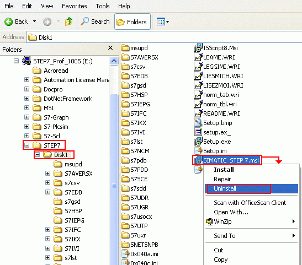Open the Help menu
Viewport: 302px width, 265px height.
point(124,6)
